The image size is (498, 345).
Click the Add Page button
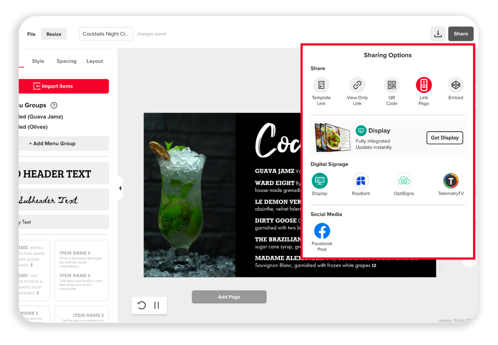(229, 297)
